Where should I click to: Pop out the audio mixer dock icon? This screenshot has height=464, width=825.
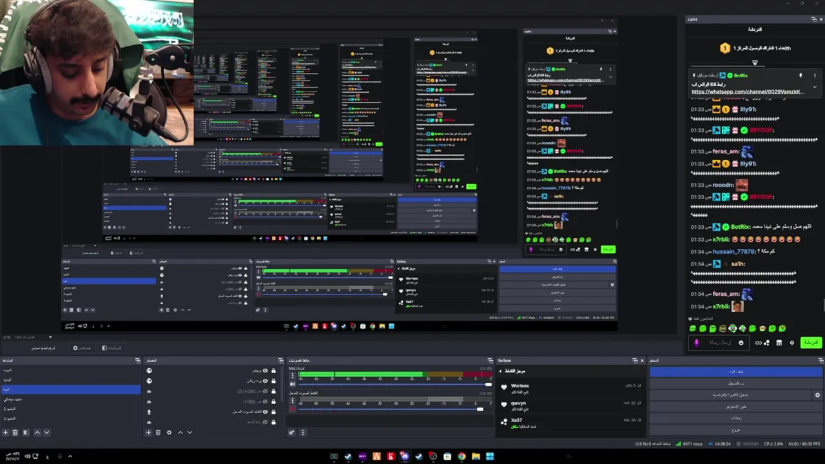click(490, 360)
